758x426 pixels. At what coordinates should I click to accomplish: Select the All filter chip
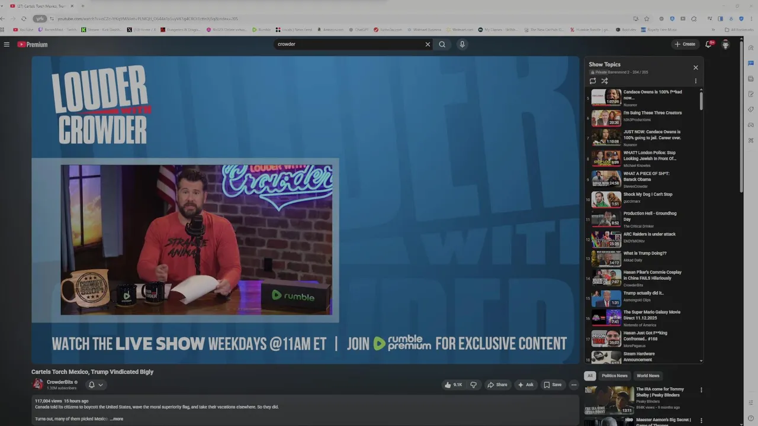[x=590, y=376]
